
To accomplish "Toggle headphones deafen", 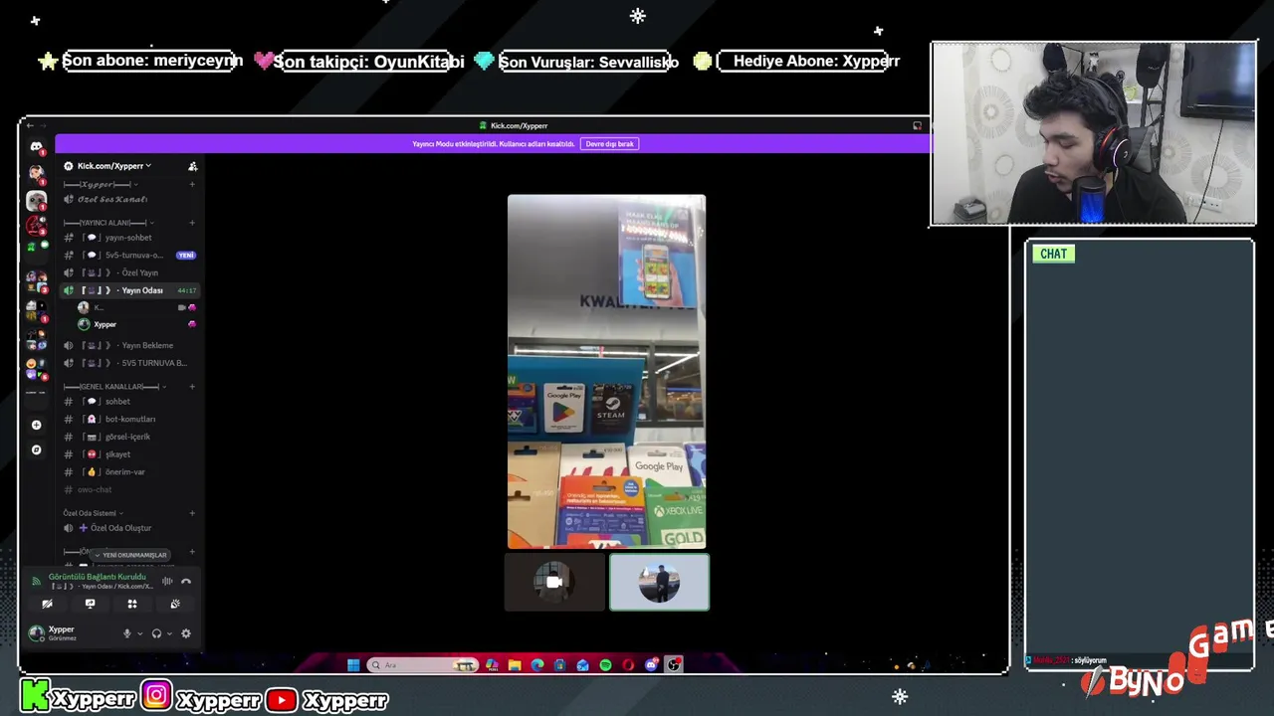I will [156, 633].
